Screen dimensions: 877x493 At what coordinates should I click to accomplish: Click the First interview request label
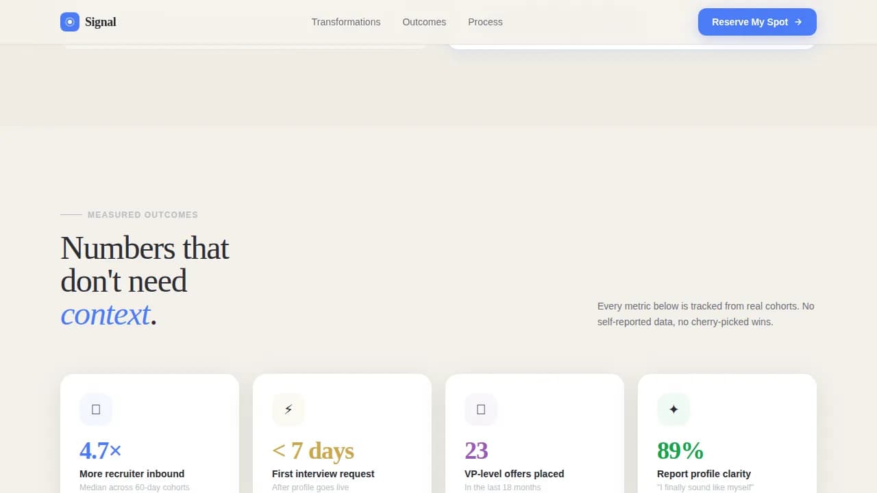point(323,474)
